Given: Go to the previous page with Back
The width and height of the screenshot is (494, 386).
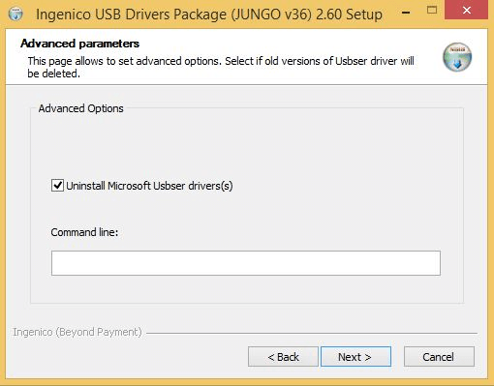Looking at the screenshot, I should pyautogui.click(x=283, y=357).
